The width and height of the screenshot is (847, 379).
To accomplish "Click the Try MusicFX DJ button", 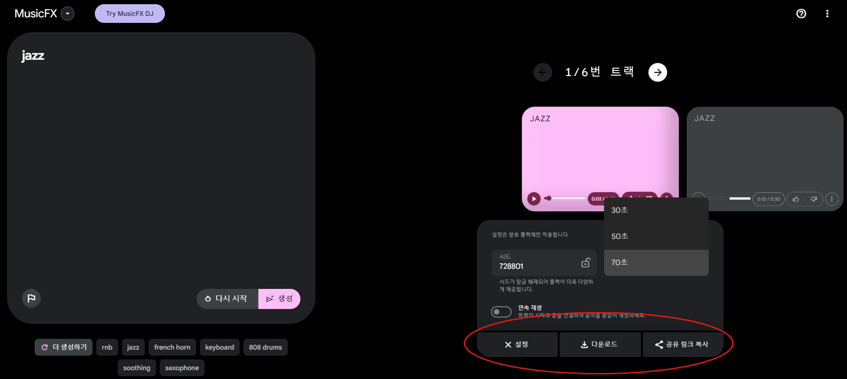I will pos(130,14).
